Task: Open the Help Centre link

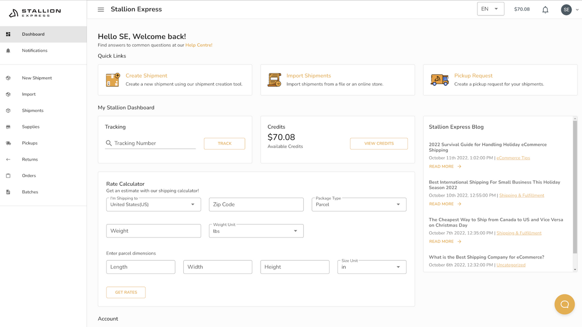Action: [199, 45]
